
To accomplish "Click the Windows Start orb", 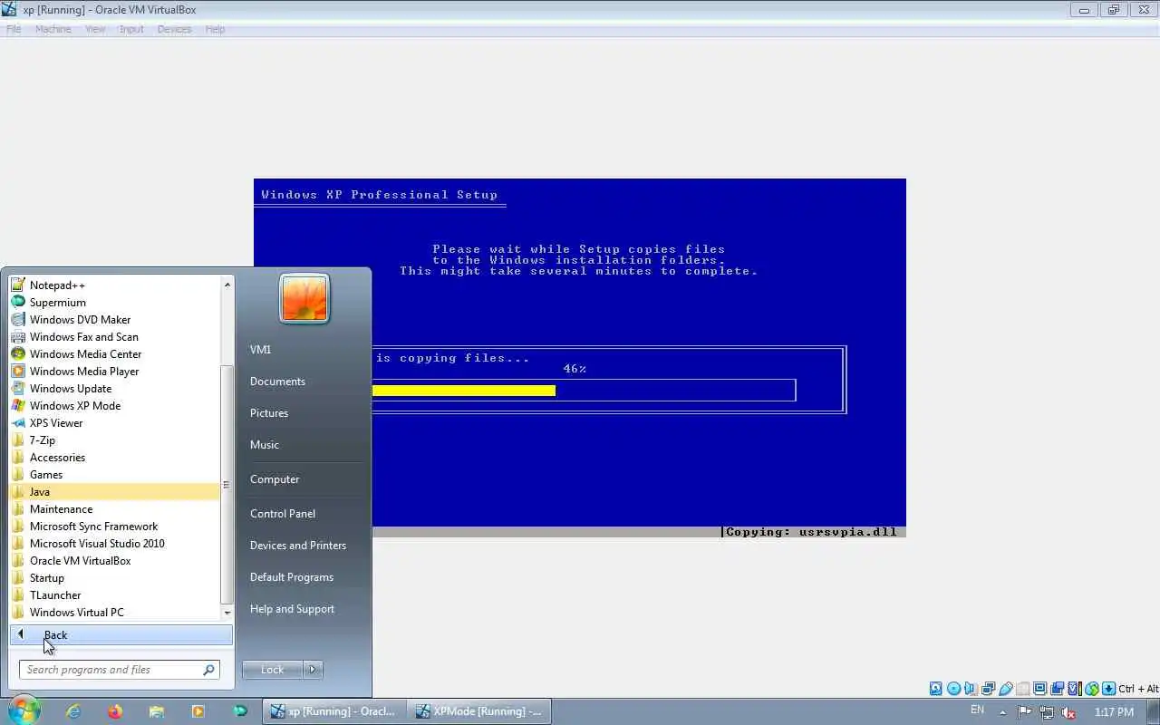I will [x=24, y=710].
